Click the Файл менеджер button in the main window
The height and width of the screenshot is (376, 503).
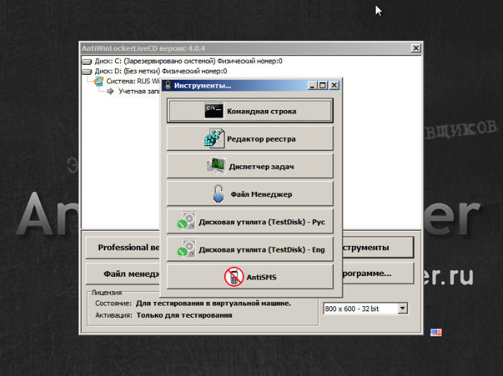pyautogui.click(x=123, y=273)
